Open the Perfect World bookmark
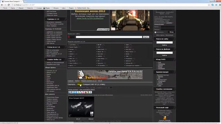221x124 pixels. click(83, 8)
